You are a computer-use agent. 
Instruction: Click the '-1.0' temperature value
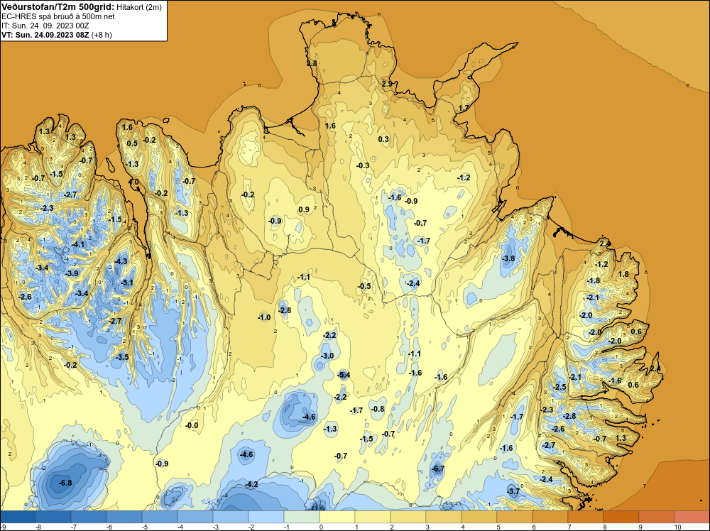coord(264,317)
